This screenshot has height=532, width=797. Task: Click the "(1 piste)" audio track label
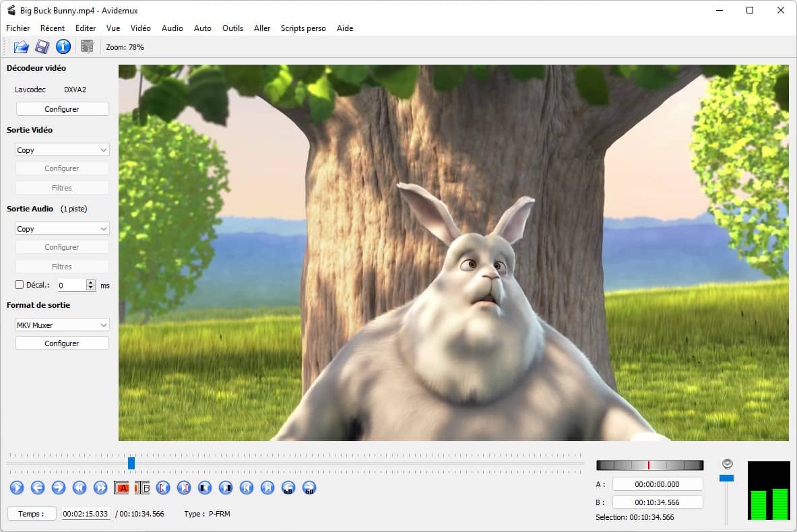coord(73,209)
